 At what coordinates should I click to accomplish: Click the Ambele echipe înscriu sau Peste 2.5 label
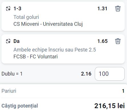coord(55,50)
